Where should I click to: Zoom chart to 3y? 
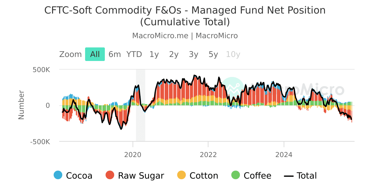[194, 54]
